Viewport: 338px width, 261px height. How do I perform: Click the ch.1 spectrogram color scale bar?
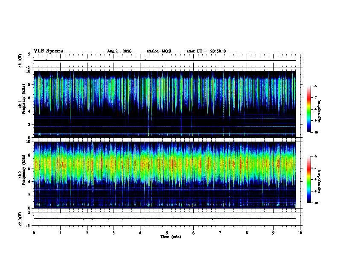[309, 109]
